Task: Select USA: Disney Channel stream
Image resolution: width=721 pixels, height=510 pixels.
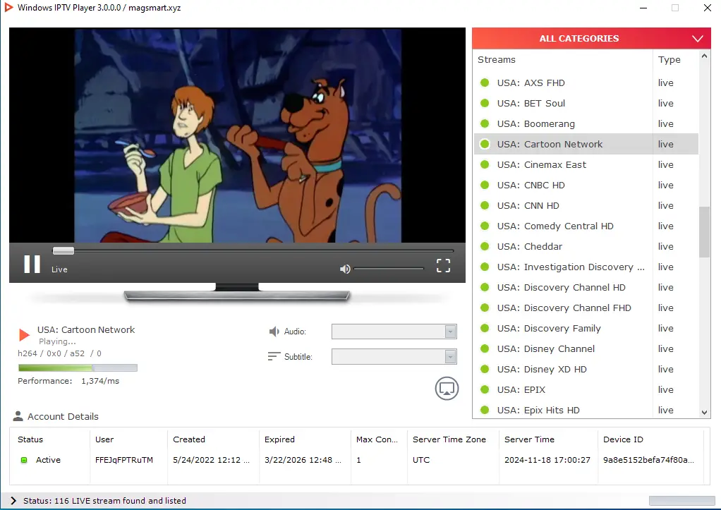Action: pos(586,348)
